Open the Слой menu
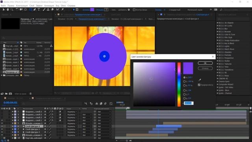 (31, 6)
